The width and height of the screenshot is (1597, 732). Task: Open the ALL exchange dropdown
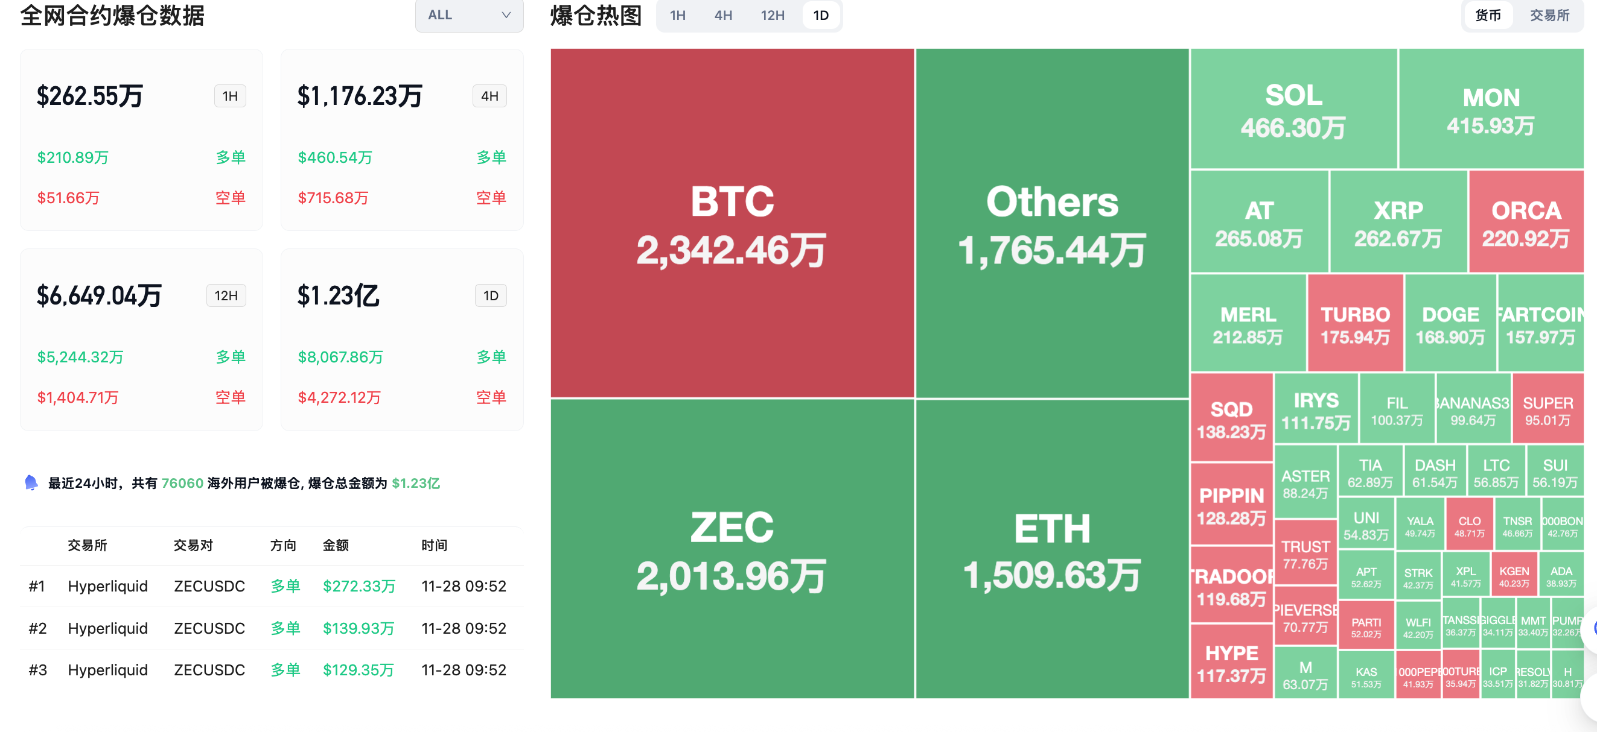[469, 15]
